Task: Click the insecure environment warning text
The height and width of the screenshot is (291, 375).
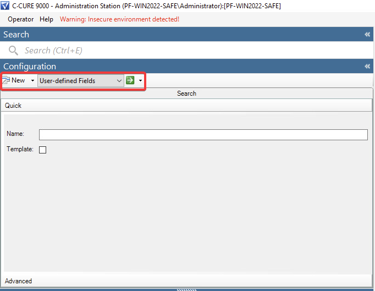Action: click(119, 19)
